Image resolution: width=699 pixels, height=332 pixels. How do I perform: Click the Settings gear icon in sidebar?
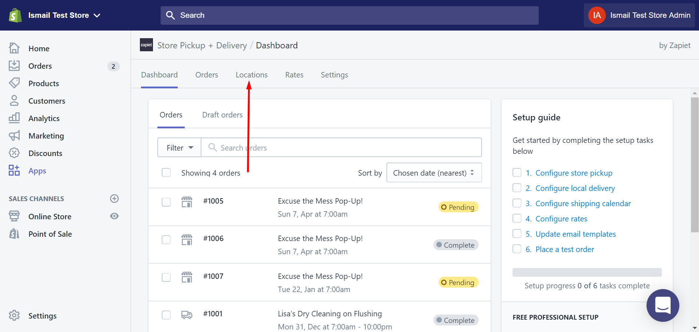point(14,315)
